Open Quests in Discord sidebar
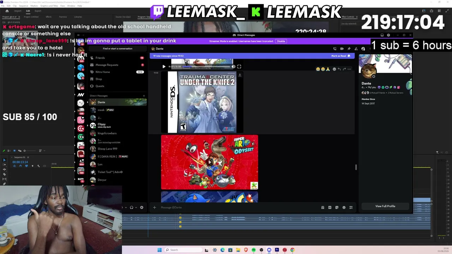Image resolution: width=452 pixels, height=254 pixels. coord(118,86)
